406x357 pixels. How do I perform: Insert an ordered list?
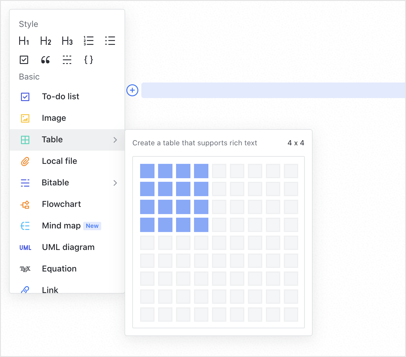click(x=89, y=41)
